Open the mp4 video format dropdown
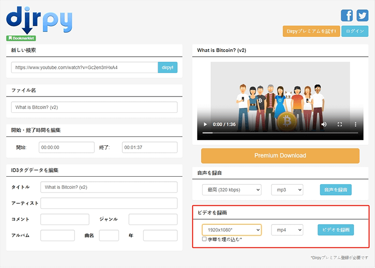This screenshot has width=375, height=268. pyautogui.click(x=287, y=230)
